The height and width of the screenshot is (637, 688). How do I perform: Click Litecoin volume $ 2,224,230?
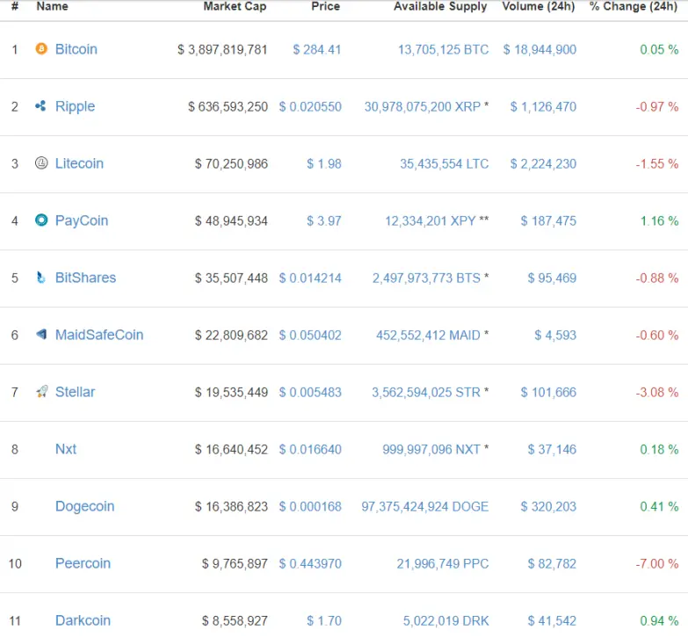coord(543,163)
